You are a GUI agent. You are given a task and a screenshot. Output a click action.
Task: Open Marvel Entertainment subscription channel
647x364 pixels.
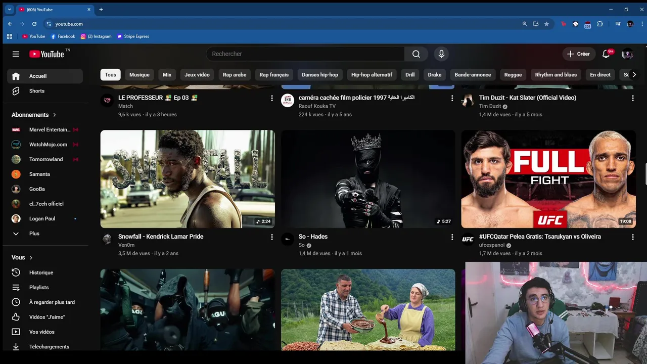(x=45, y=129)
